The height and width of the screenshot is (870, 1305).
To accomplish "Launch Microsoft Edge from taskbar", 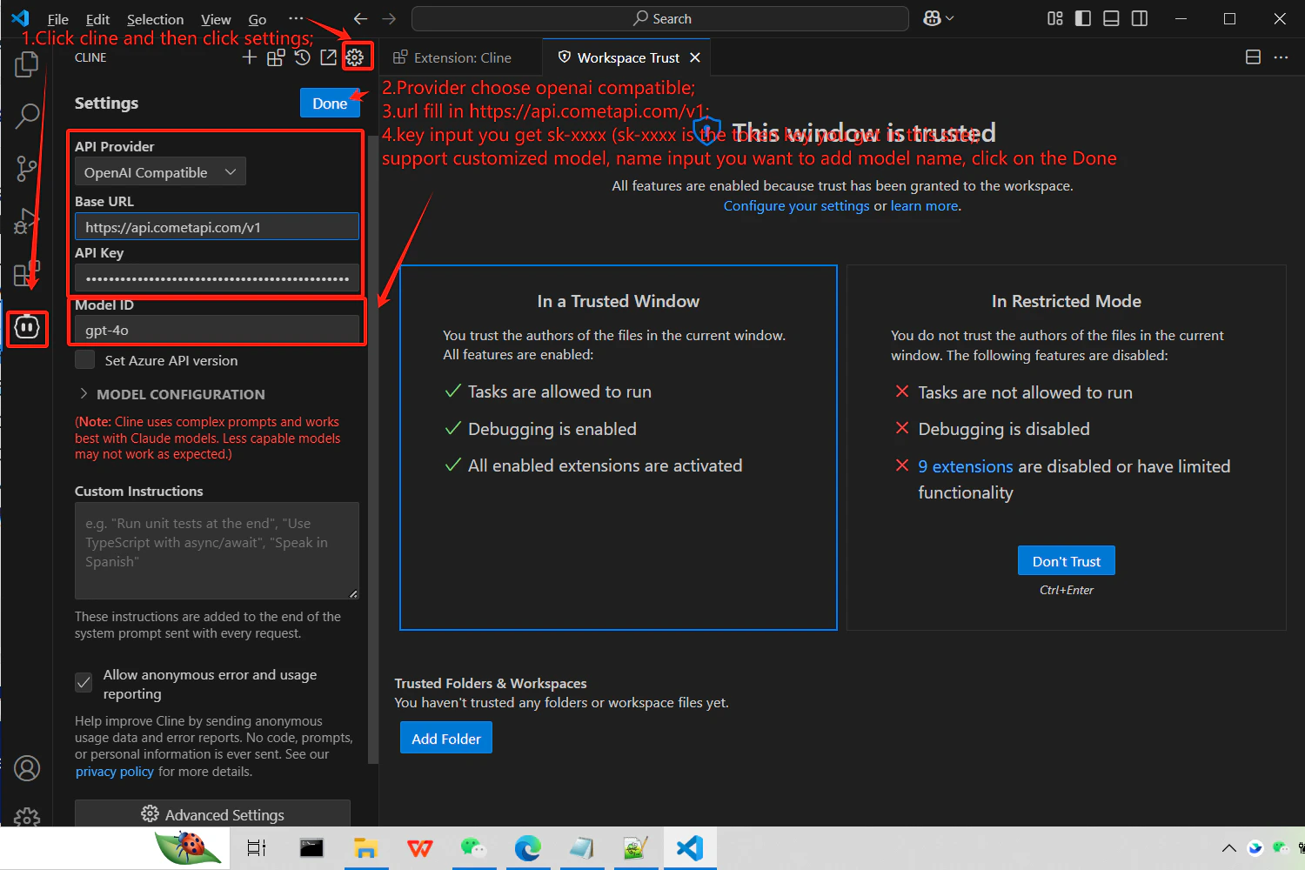I will click(527, 847).
